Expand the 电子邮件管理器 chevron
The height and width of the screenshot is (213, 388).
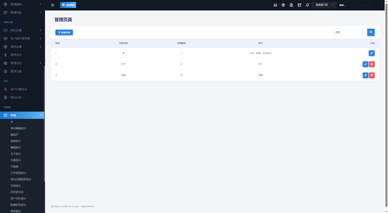coord(41,38)
